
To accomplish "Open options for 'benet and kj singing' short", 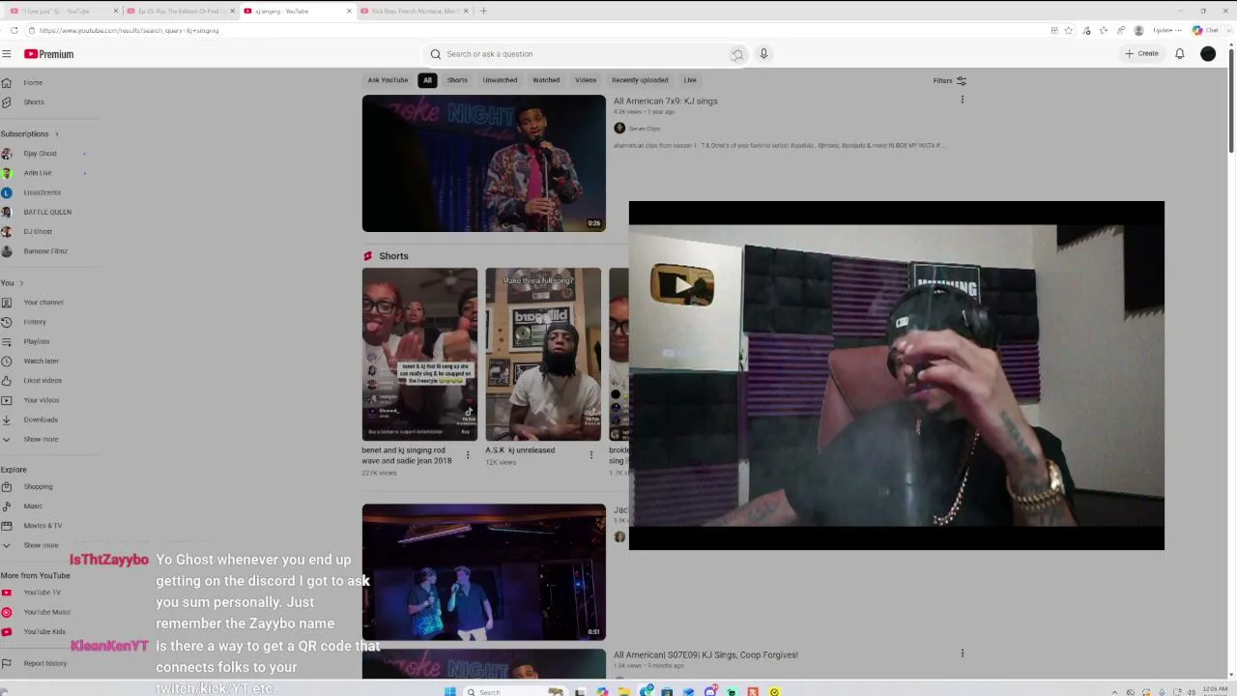I will click(x=468, y=454).
